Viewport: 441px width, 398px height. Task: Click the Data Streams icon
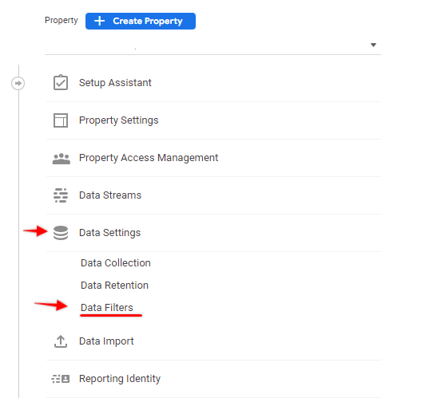coord(61,195)
